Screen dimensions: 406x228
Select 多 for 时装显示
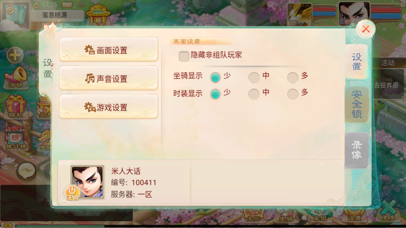[x=293, y=94]
